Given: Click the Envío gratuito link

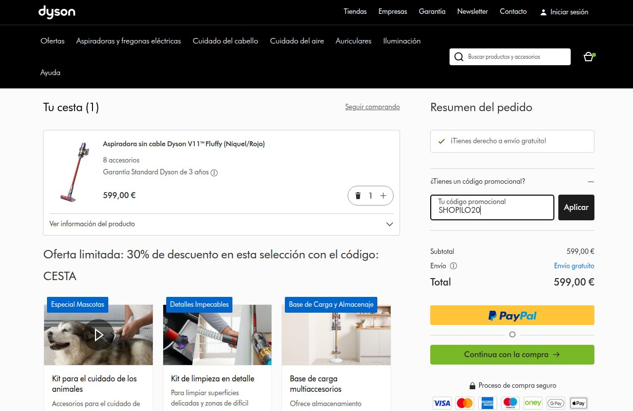Looking at the screenshot, I should tap(574, 266).
